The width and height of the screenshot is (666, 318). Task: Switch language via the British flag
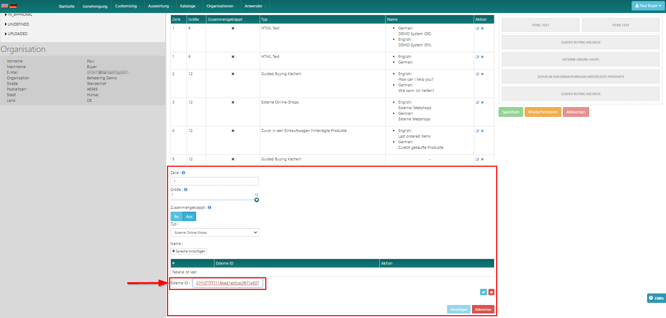[x=5, y=6]
